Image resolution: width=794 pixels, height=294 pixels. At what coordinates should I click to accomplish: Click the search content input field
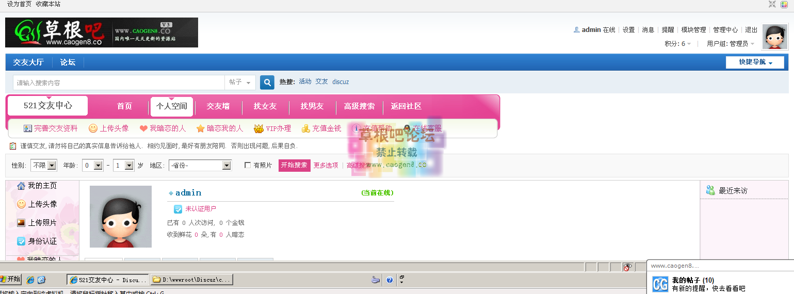click(119, 83)
